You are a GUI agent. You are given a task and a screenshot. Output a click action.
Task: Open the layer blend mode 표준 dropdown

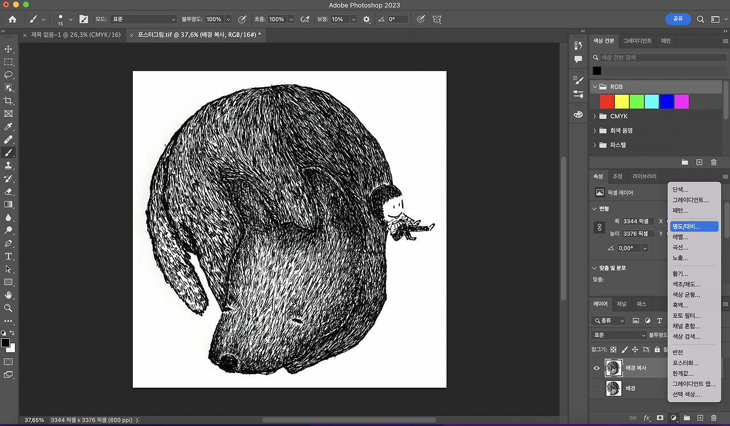point(619,335)
